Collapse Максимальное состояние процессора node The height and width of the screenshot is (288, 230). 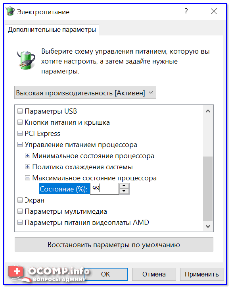(27, 178)
